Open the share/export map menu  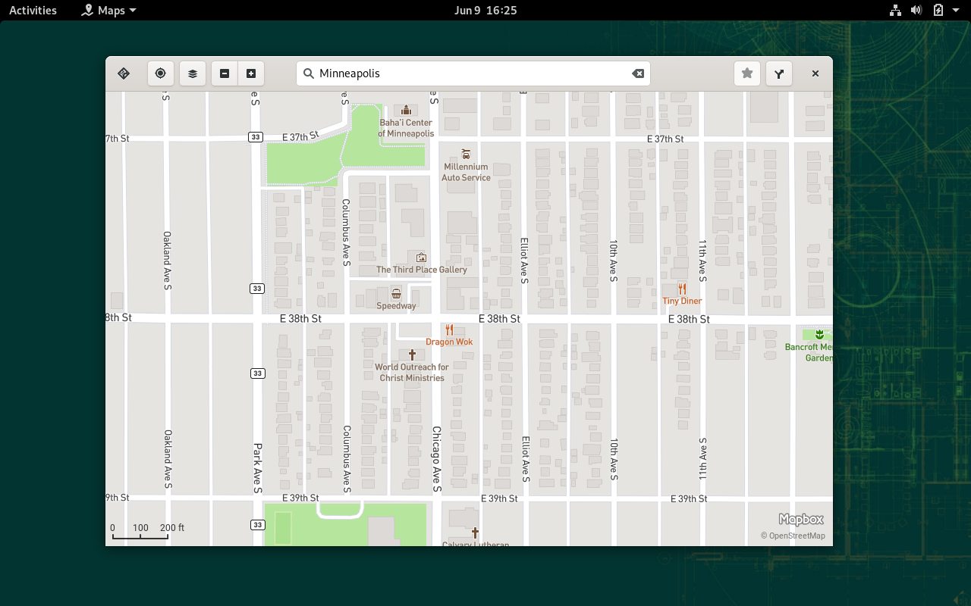[x=779, y=73]
